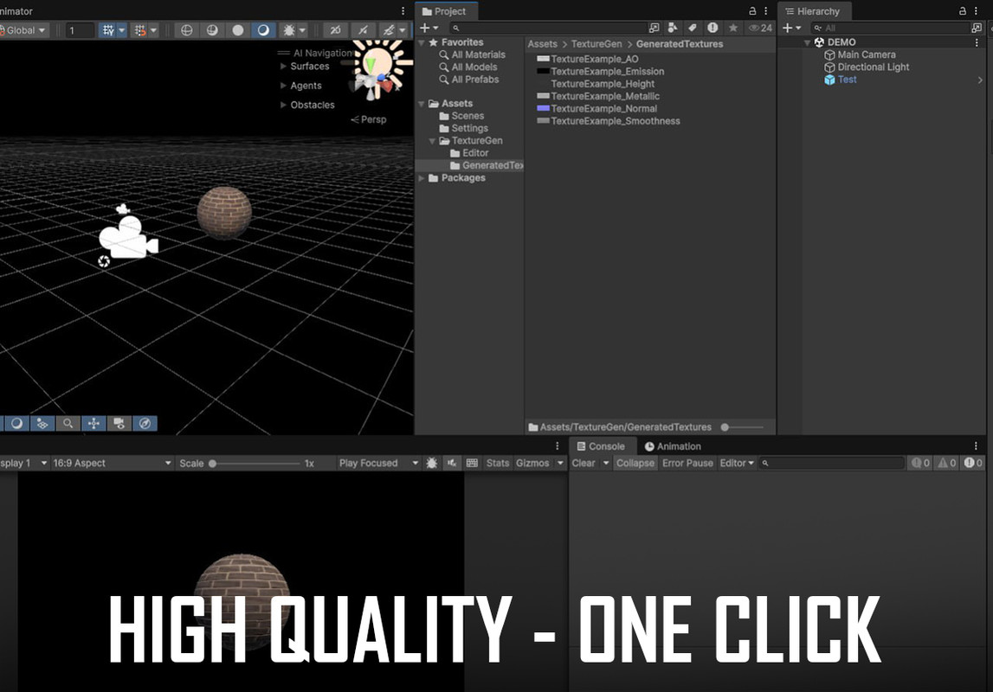This screenshot has height=692, width=993.
Task: Select TextureExample_Normal texture asset
Action: [x=603, y=109]
